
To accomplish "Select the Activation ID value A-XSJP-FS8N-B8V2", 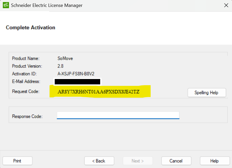I will pos(76,74).
